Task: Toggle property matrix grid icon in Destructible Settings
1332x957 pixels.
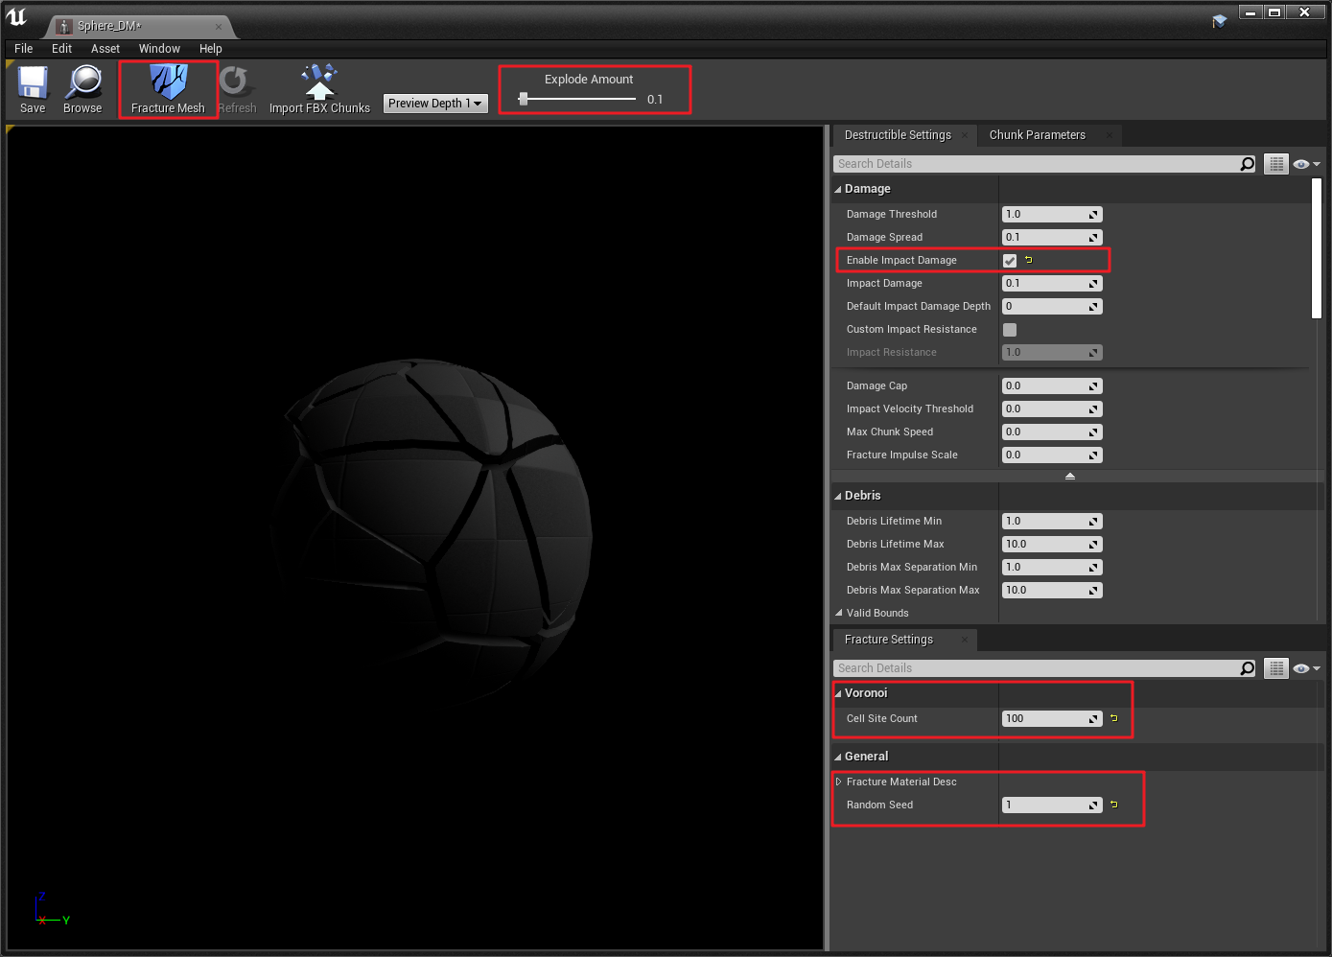Action: 1275,164
